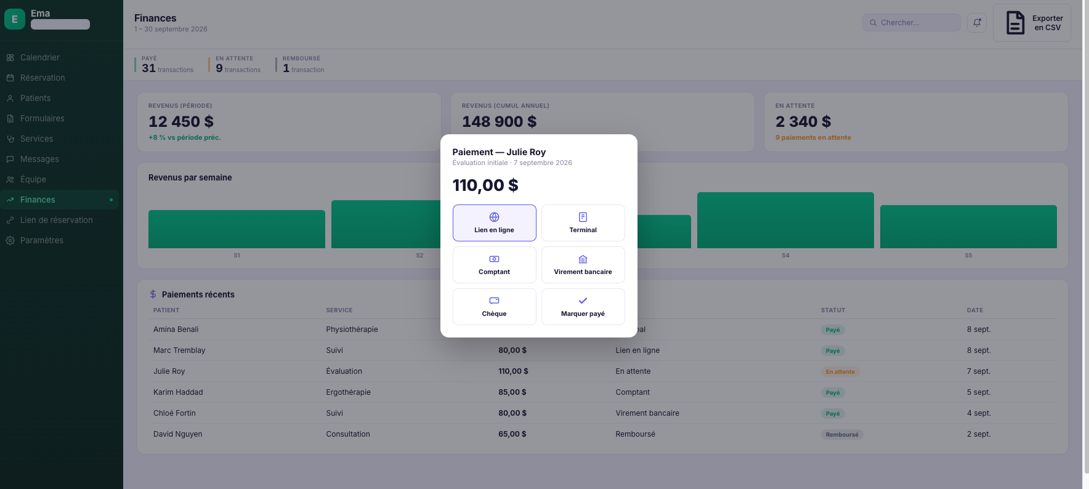Click the Messages sidebar icon
The width and height of the screenshot is (1089, 489).
10,159
